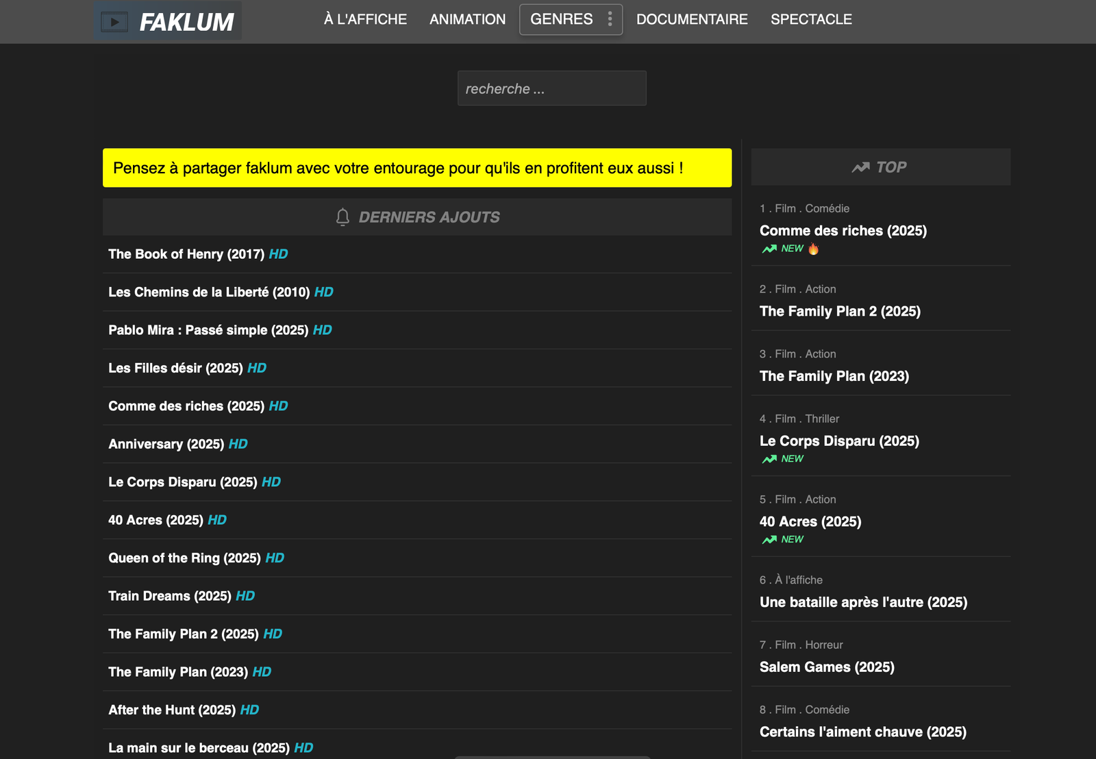Go to the ANIMATION section
The height and width of the screenshot is (759, 1096).
[467, 19]
